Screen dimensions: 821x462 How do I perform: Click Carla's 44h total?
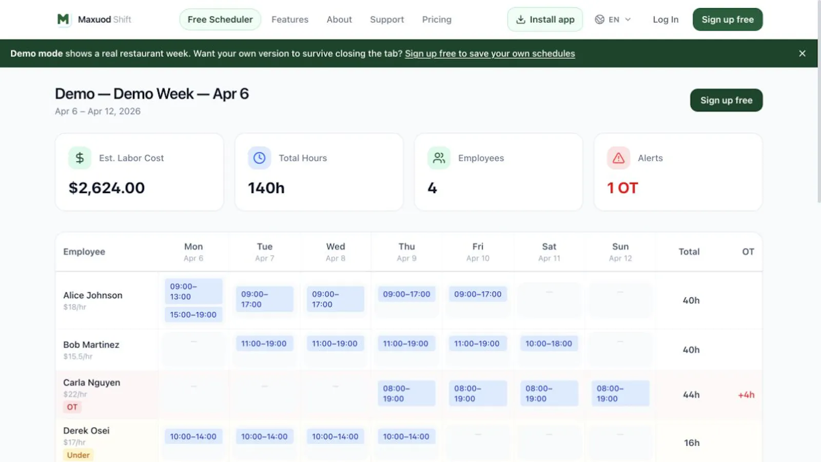pyautogui.click(x=691, y=395)
